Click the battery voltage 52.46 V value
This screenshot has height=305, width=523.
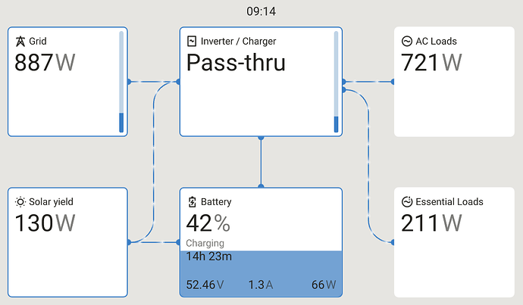205,285
